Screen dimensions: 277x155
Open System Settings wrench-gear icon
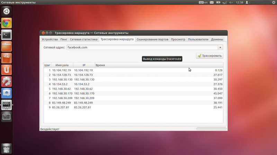tap(7, 82)
